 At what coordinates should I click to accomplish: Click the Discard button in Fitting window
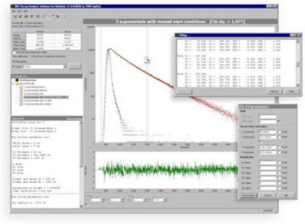pos(274,92)
